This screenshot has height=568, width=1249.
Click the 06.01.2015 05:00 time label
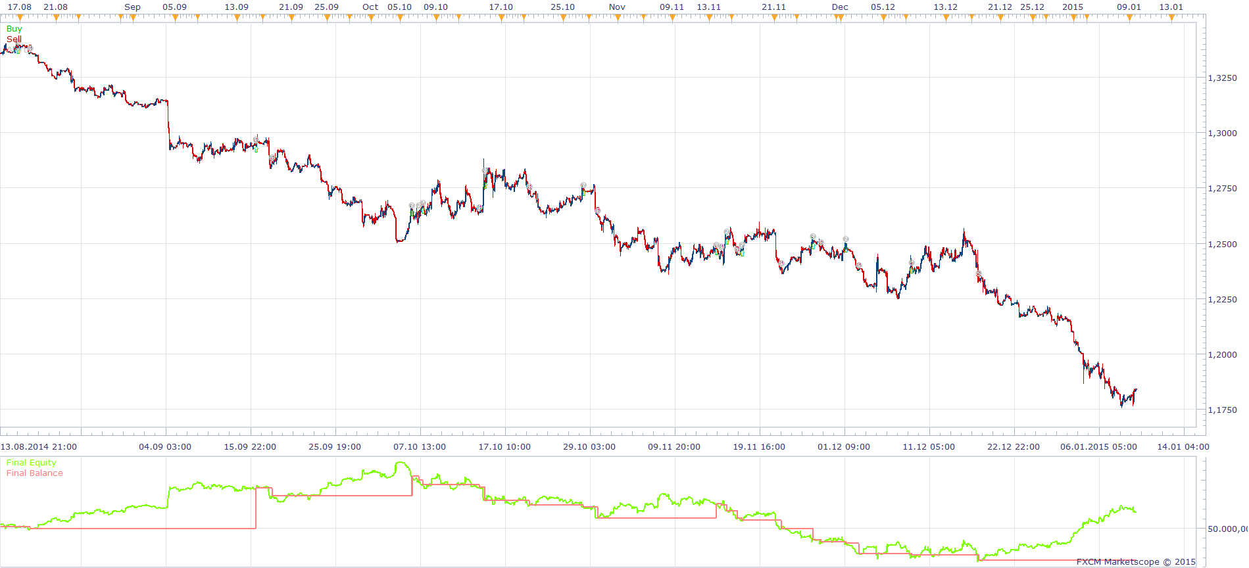coord(1098,447)
